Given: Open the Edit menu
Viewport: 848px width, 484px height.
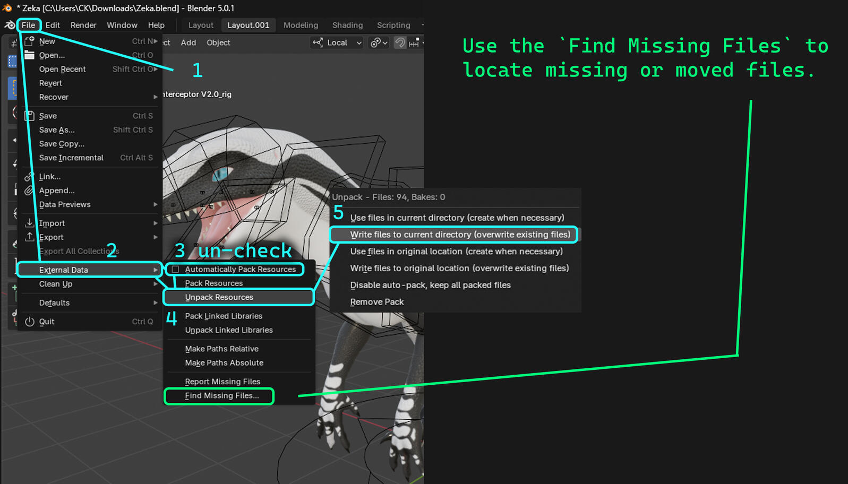Looking at the screenshot, I should click(x=52, y=25).
